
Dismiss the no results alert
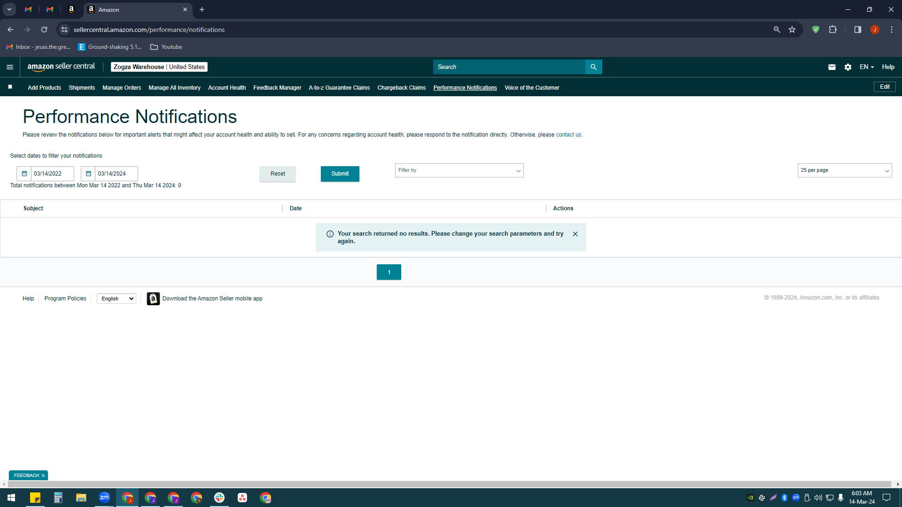pos(575,234)
